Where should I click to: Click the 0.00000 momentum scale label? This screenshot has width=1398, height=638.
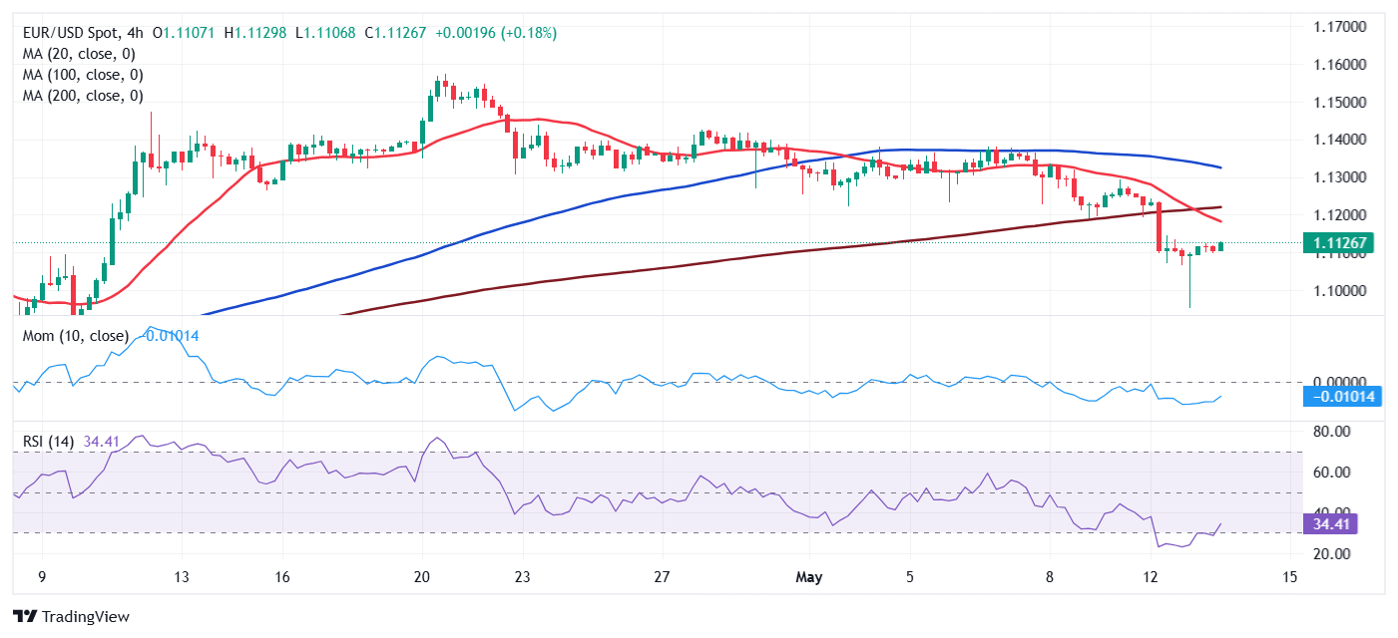tap(1338, 381)
